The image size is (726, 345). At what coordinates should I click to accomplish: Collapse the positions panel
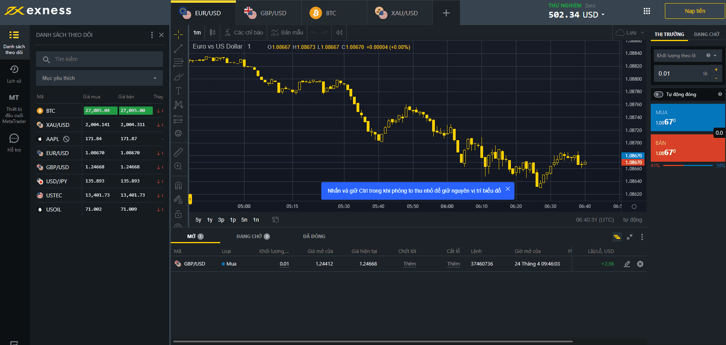pyautogui.click(x=630, y=237)
